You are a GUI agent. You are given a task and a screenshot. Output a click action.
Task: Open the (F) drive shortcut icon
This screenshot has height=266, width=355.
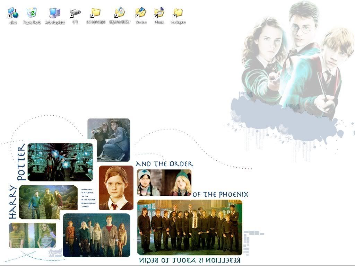click(x=75, y=13)
